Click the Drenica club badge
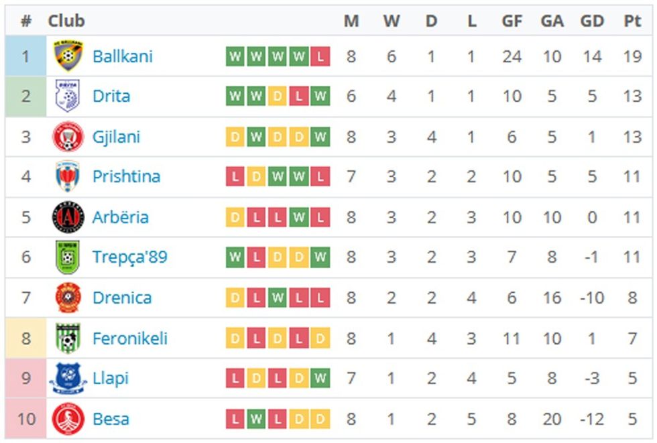657x443 pixels. point(68,298)
